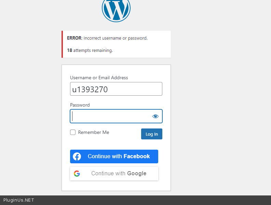This screenshot has height=205, width=271.
Task: Continue with Facebook login
Action: (114, 156)
